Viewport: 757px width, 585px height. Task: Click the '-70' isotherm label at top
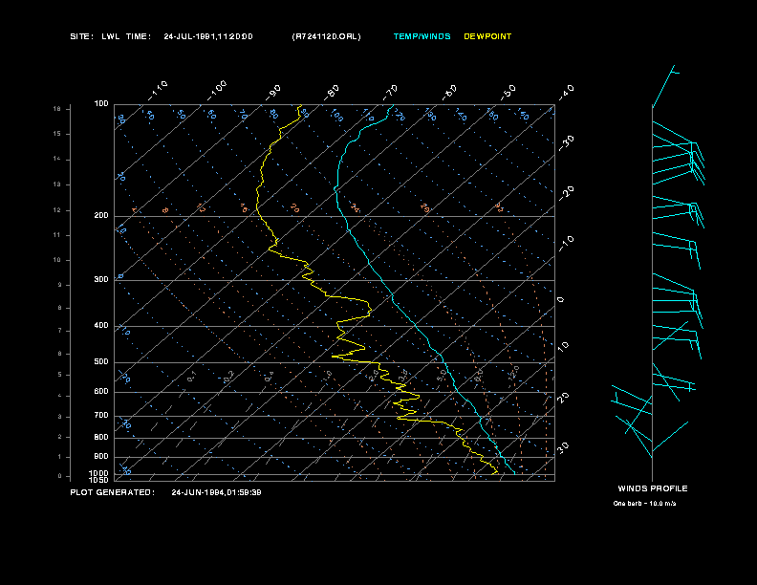[x=391, y=93]
